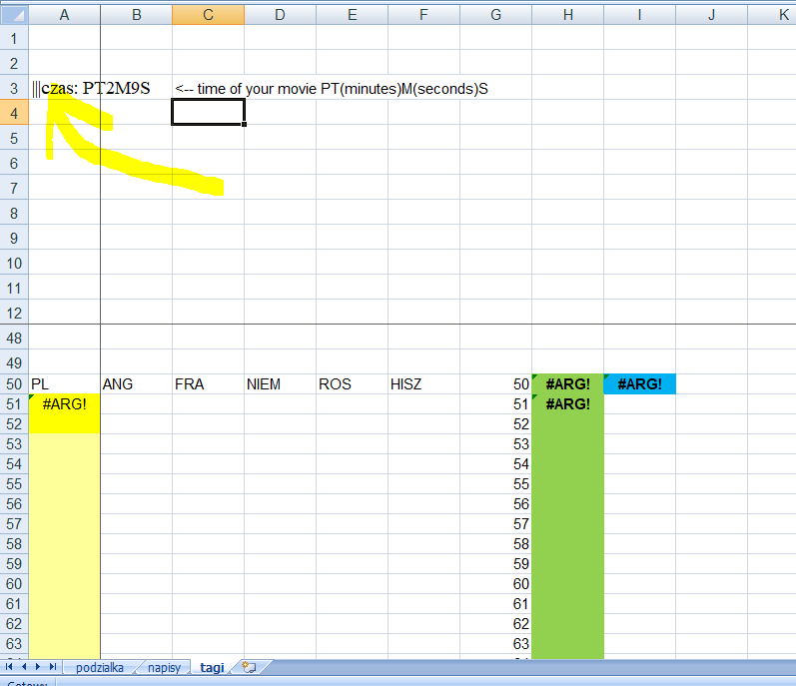Viewport: 796px width, 686px height.
Task: Open the podzialka sheet tab
Action: 99,667
